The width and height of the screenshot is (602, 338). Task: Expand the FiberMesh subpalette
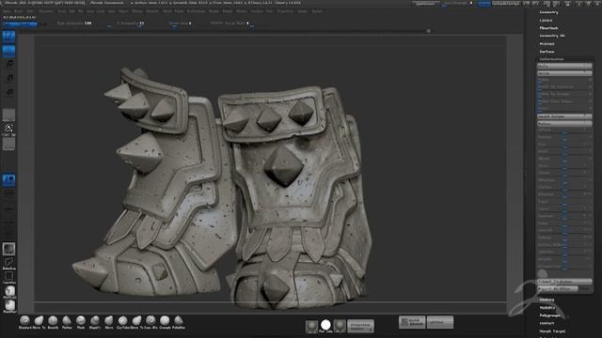[548, 28]
